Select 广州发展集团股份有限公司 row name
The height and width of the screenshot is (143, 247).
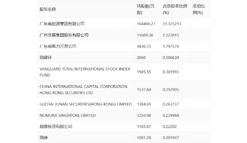click(x=64, y=35)
